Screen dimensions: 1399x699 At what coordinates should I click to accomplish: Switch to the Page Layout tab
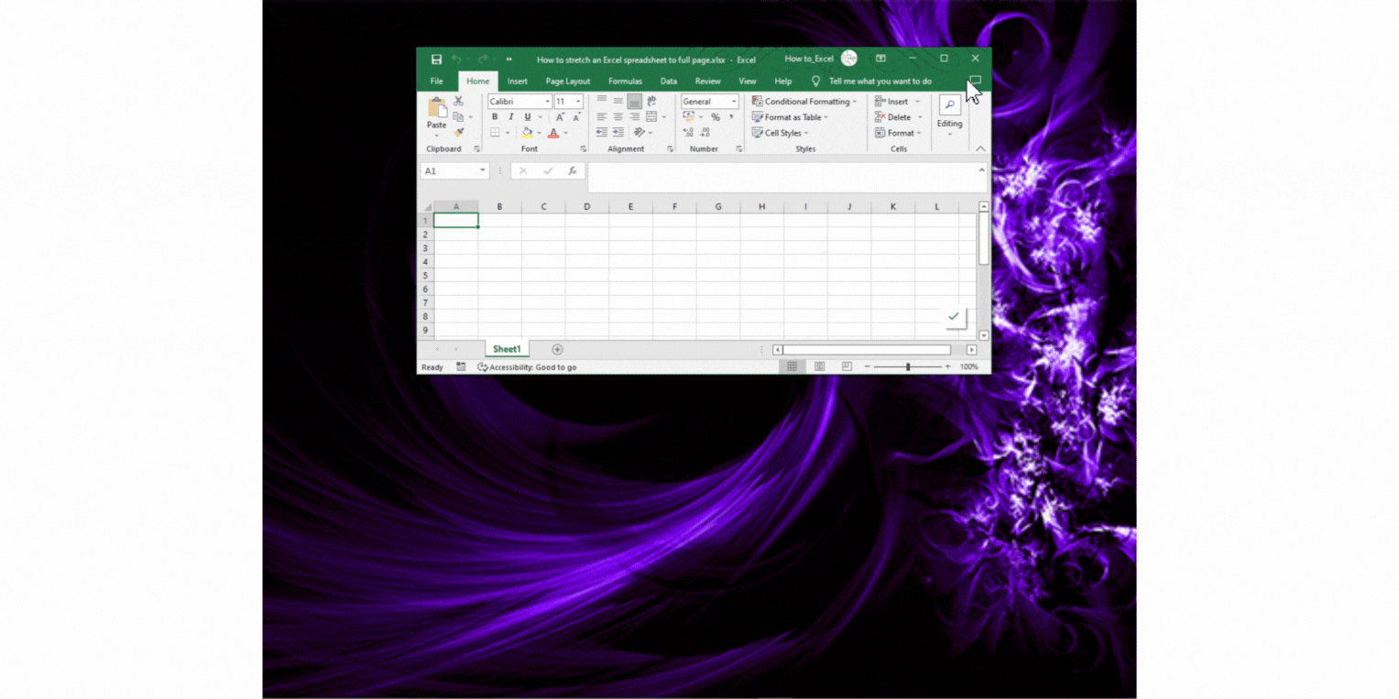pyautogui.click(x=568, y=82)
